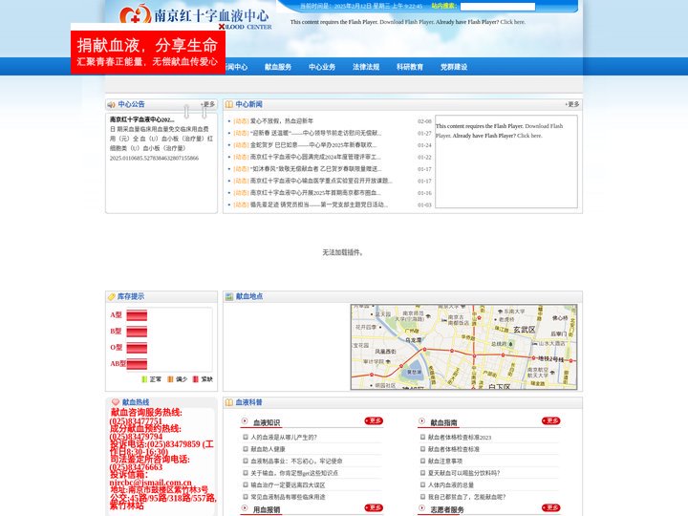This screenshot has height=516, width=688.
Task: Click the map icon beside 献血地点
Action: tap(229, 296)
